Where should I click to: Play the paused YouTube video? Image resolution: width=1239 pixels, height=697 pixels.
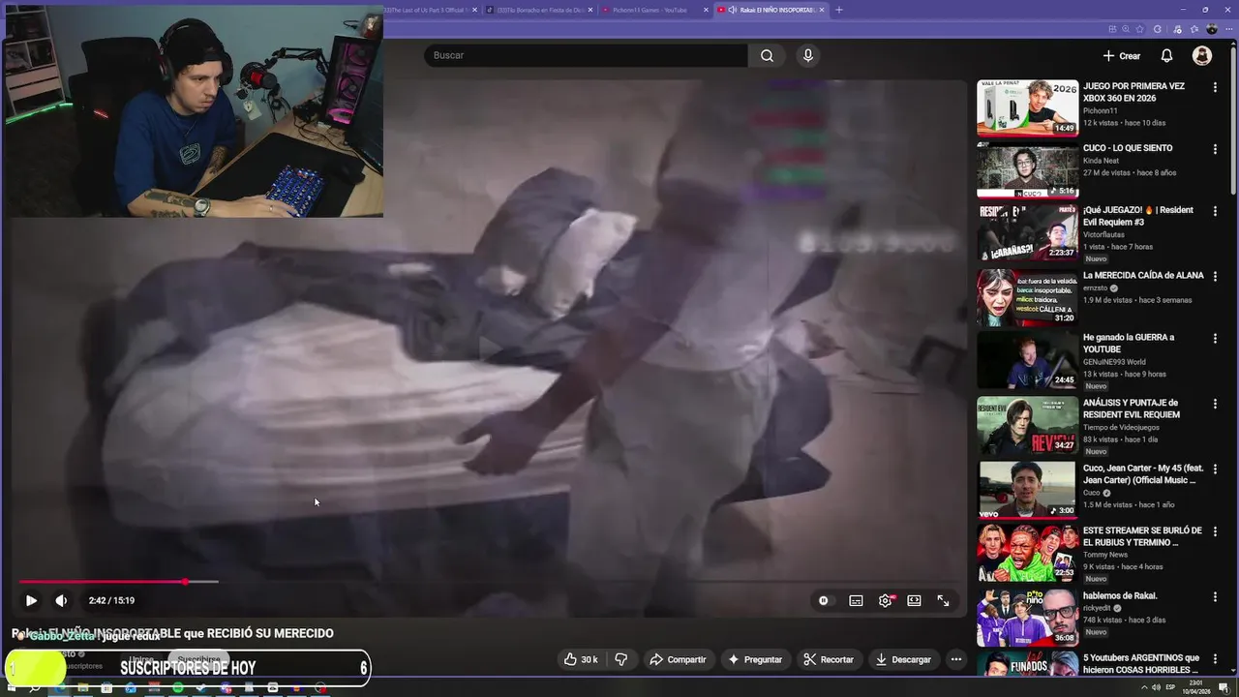coord(31,600)
